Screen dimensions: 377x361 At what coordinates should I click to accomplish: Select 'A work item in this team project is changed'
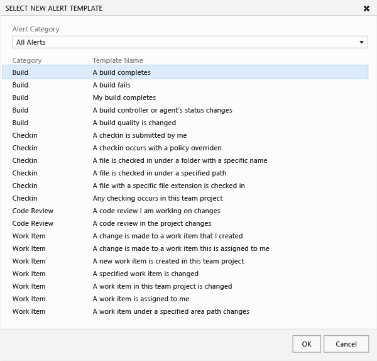185,286
